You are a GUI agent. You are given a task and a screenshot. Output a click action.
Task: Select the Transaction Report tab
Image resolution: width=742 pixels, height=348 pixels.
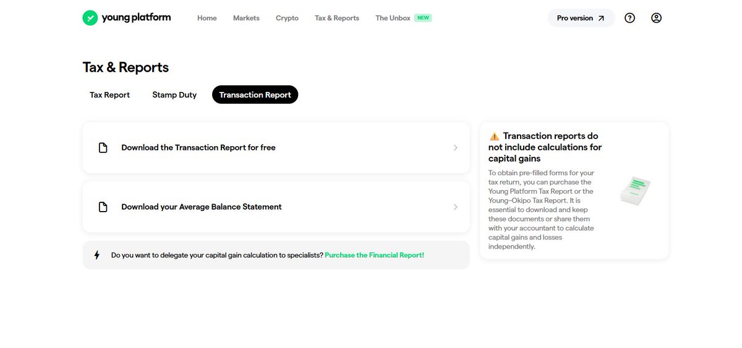pyautogui.click(x=255, y=94)
